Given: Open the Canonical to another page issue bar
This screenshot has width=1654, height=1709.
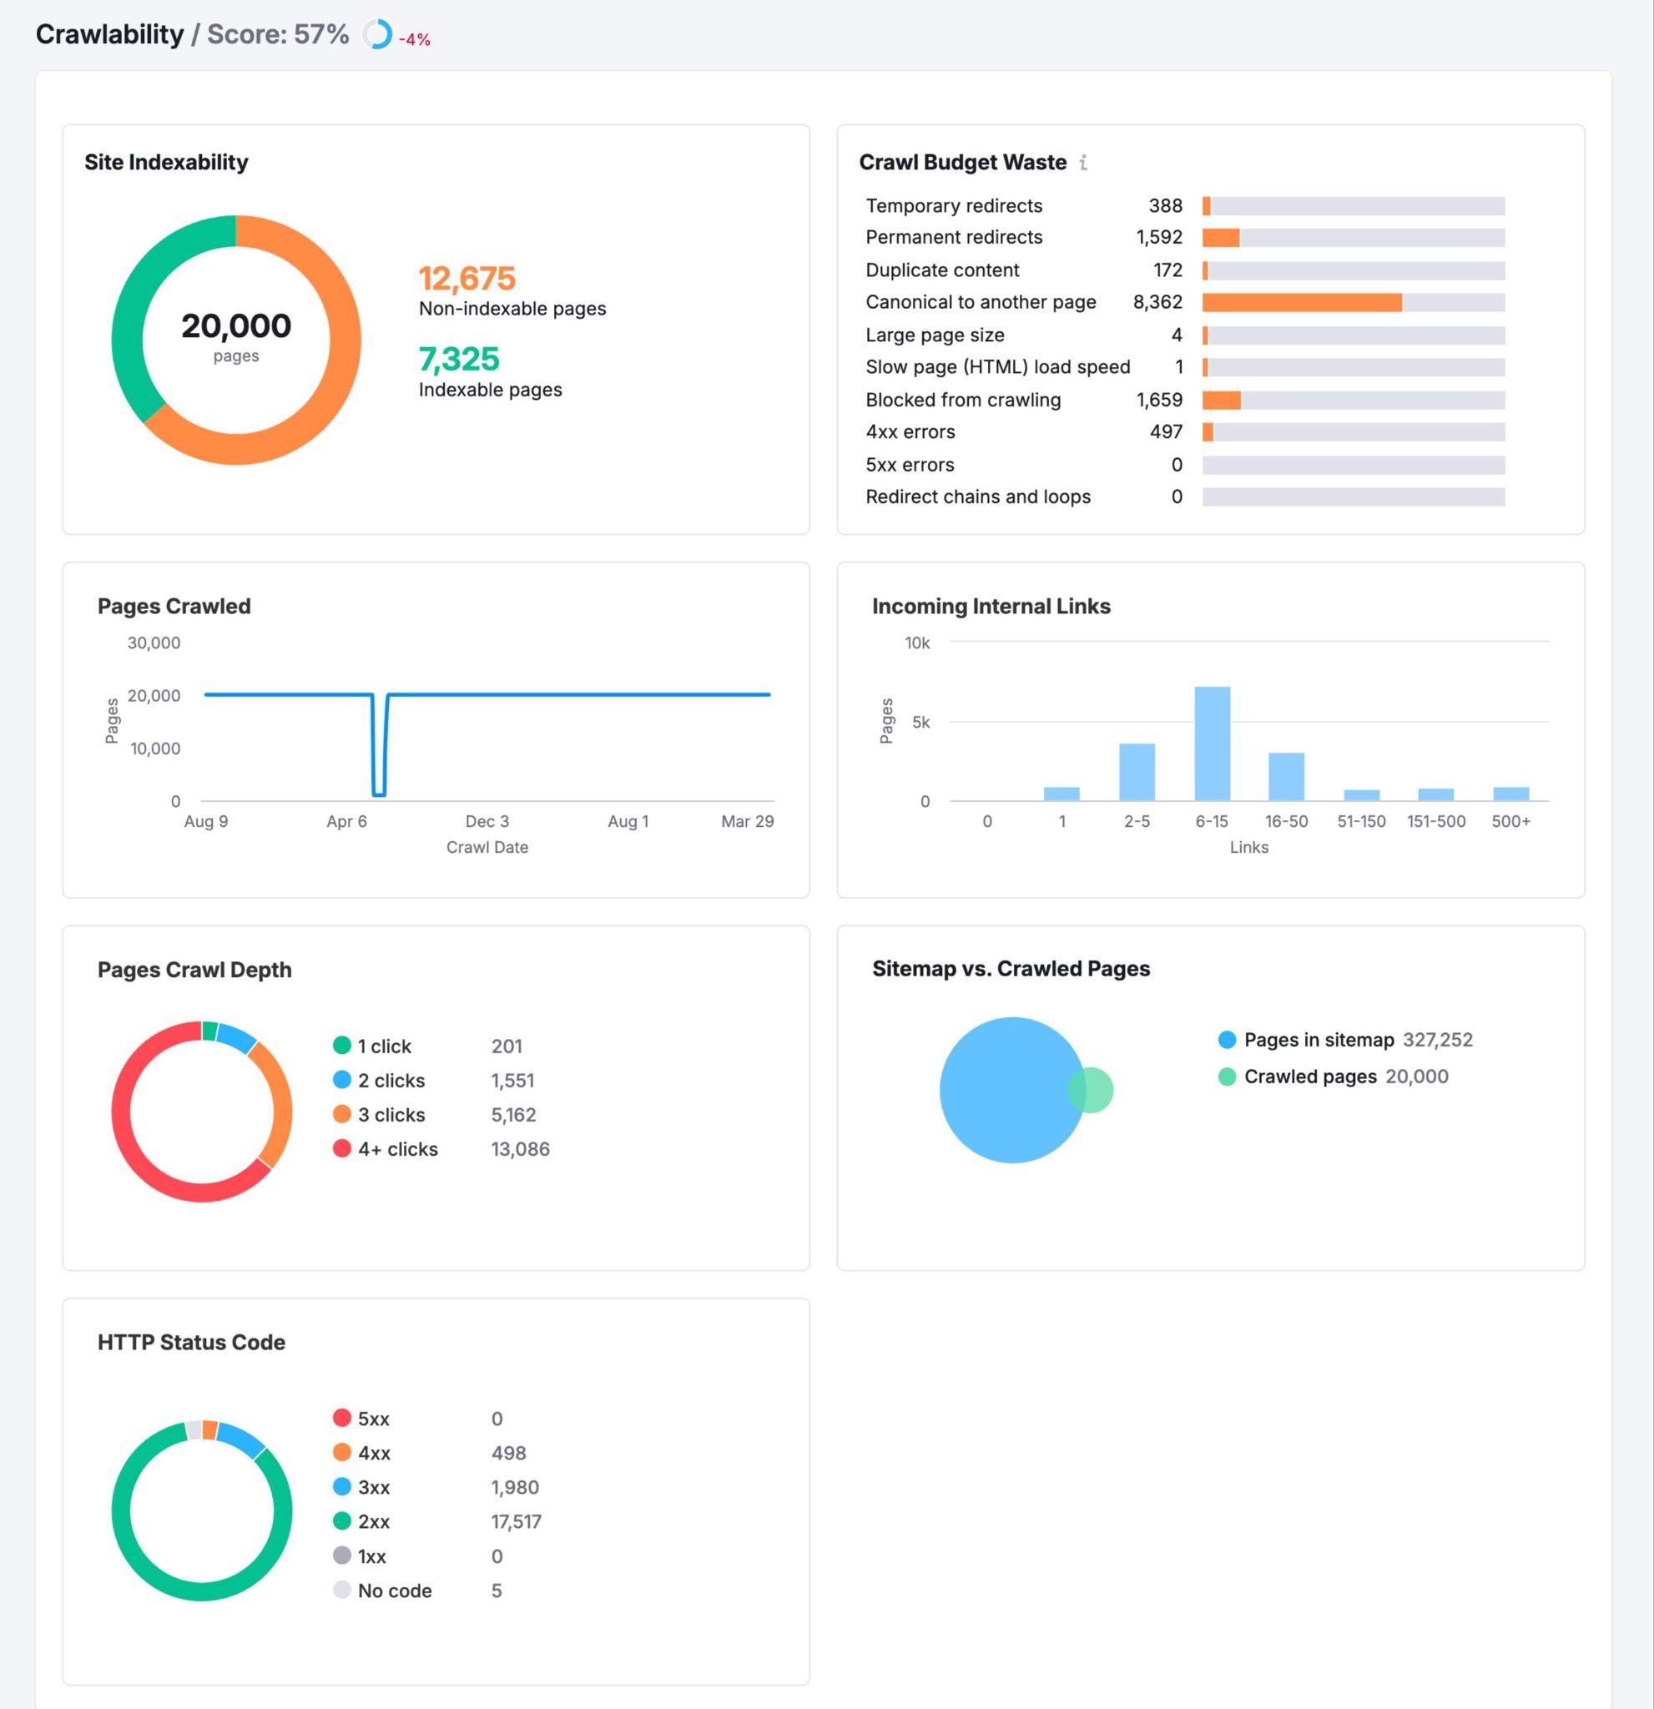Looking at the screenshot, I should pos(1303,303).
